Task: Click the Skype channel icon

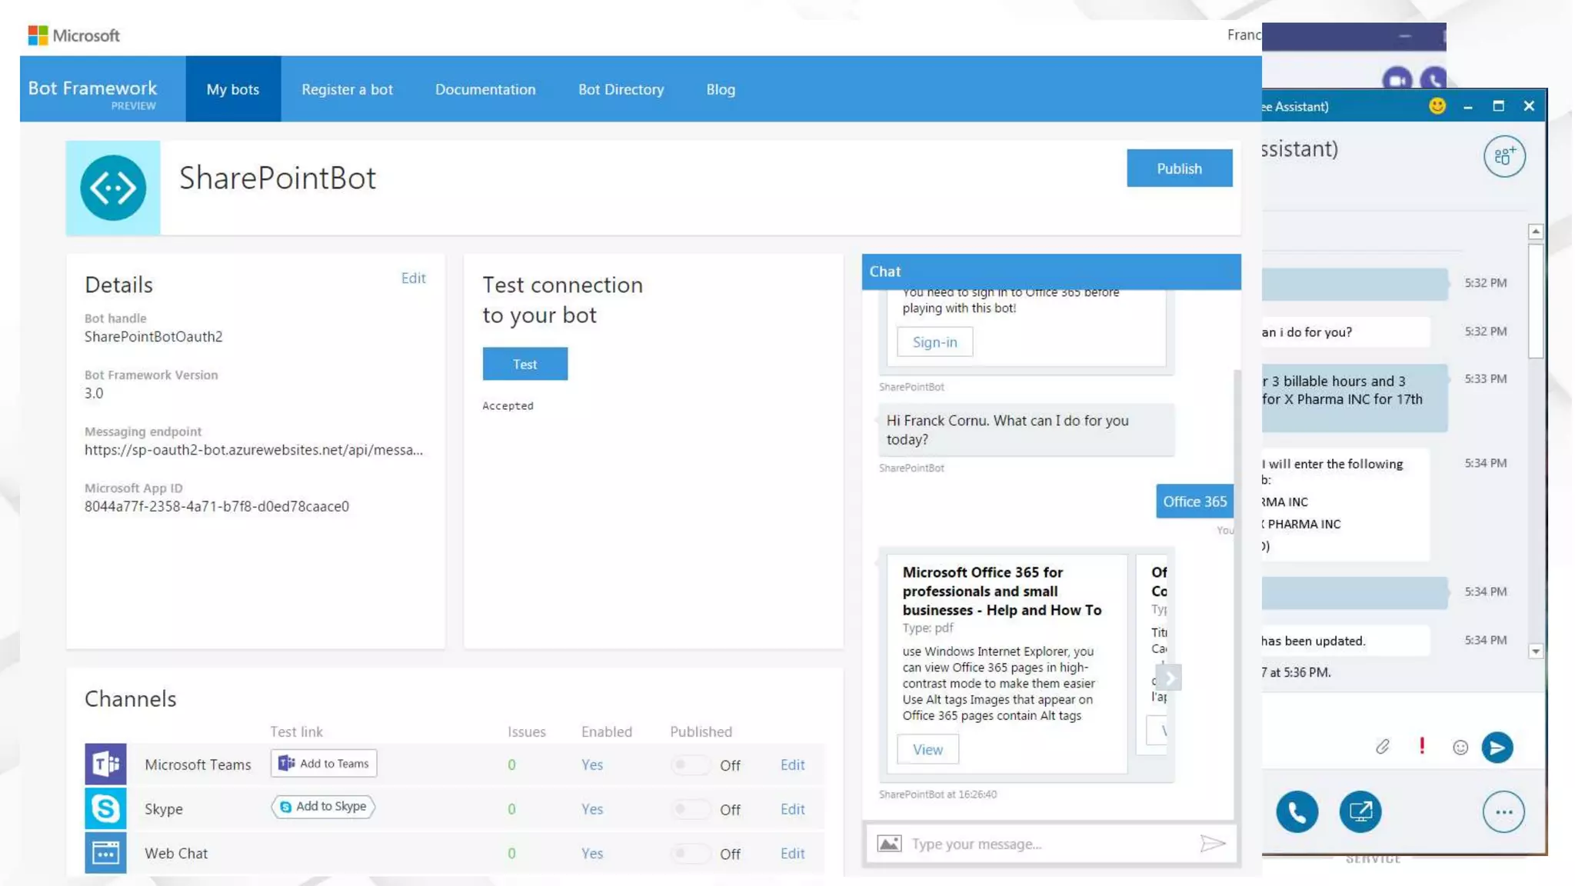Action: (x=105, y=808)
